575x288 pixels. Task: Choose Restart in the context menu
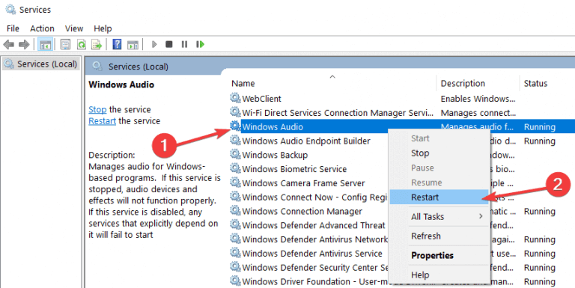(x=439, y=197)
